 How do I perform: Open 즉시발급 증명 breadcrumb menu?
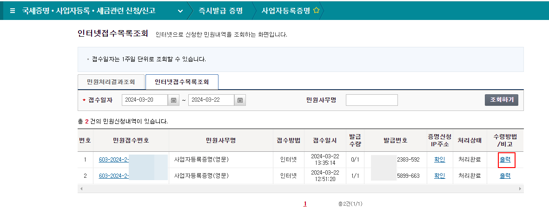click(x=221, y=11)
